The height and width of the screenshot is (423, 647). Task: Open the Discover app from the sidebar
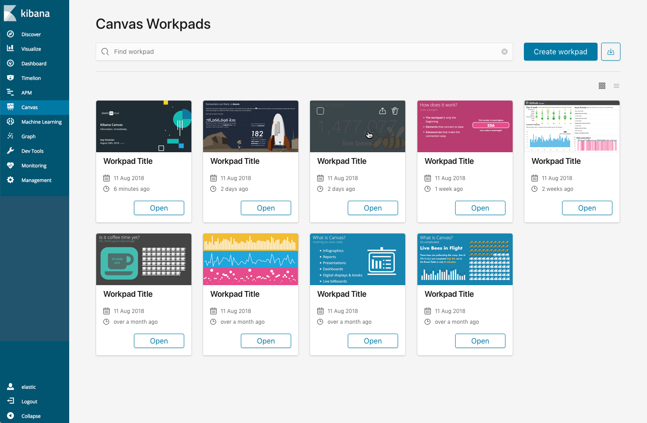click(31, 34)
